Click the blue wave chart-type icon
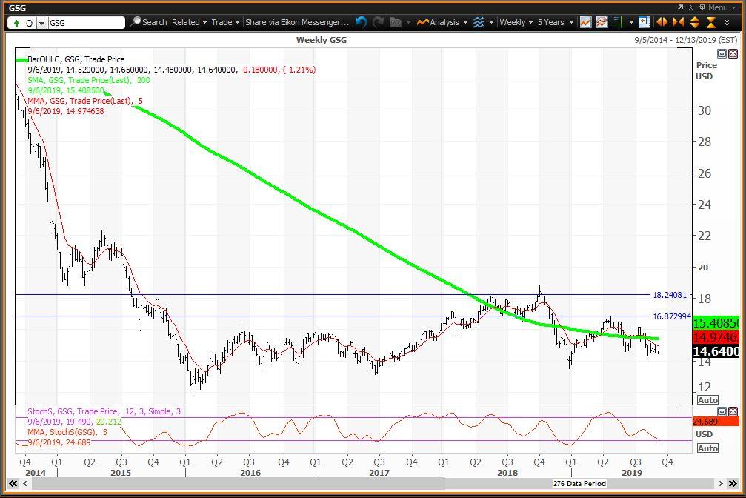 [x=479, y=22]
